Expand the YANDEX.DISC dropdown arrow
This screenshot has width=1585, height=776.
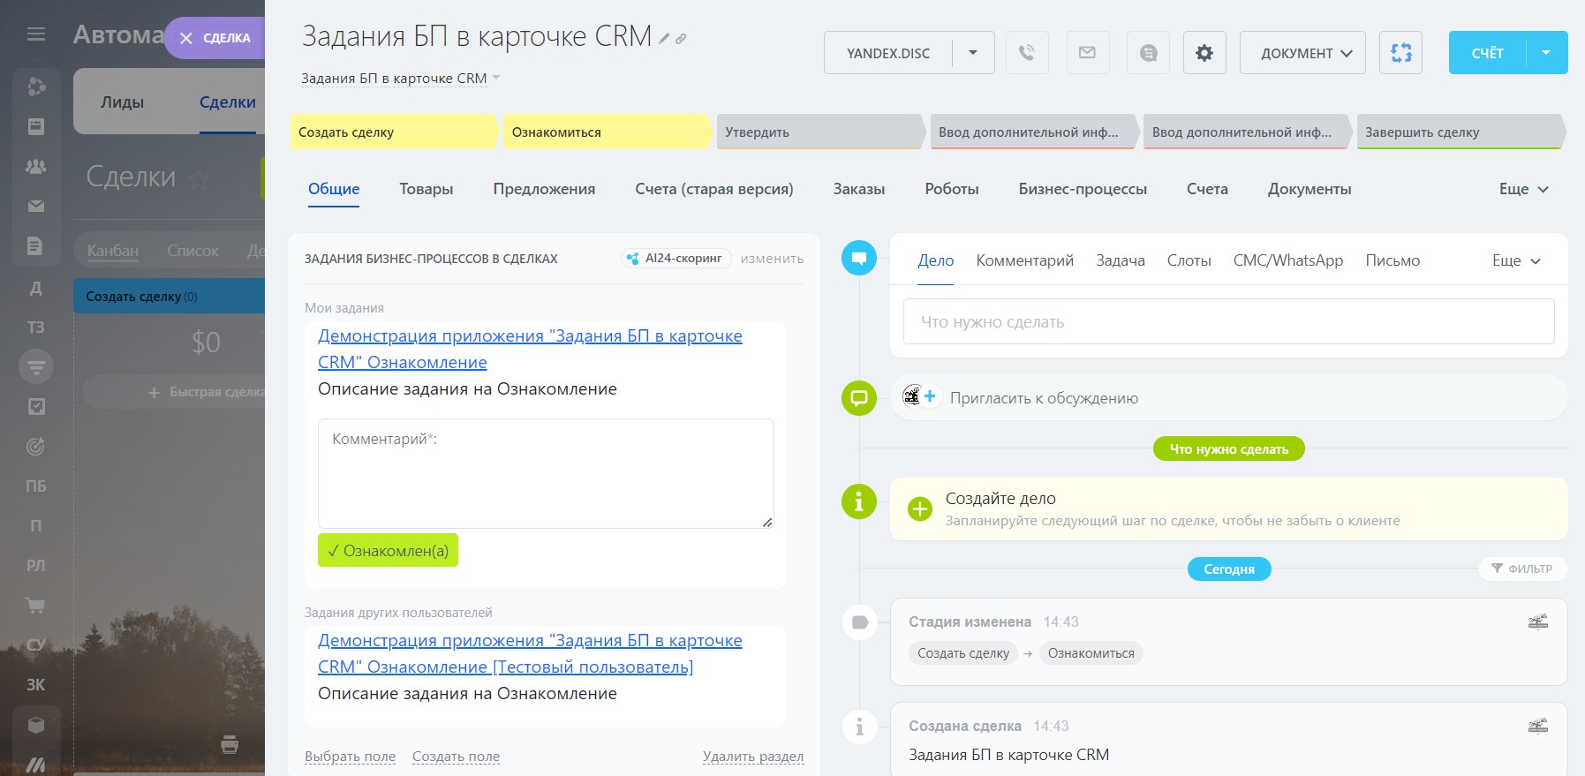pyautogui.click(x=973, y=53)
